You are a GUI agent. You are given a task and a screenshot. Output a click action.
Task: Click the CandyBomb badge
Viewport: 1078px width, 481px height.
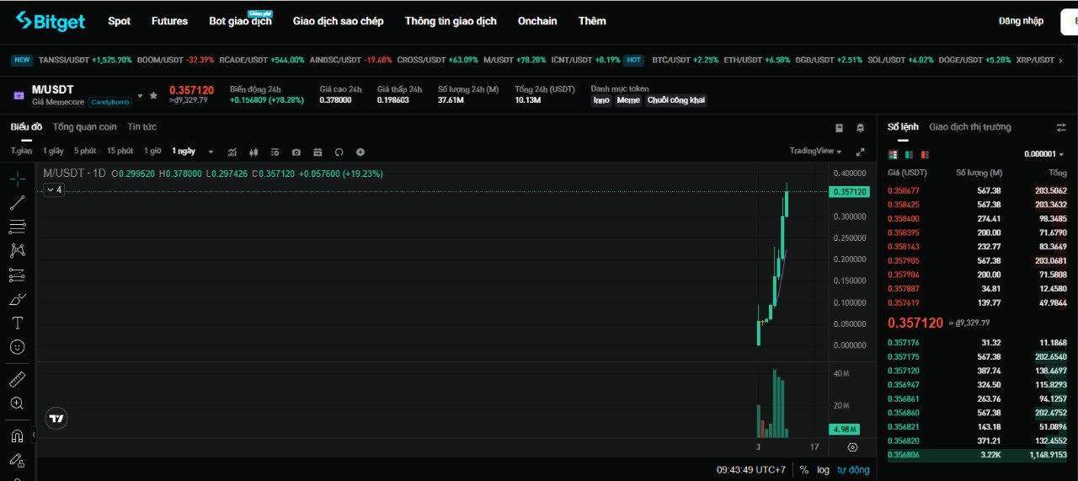[110, 102]
